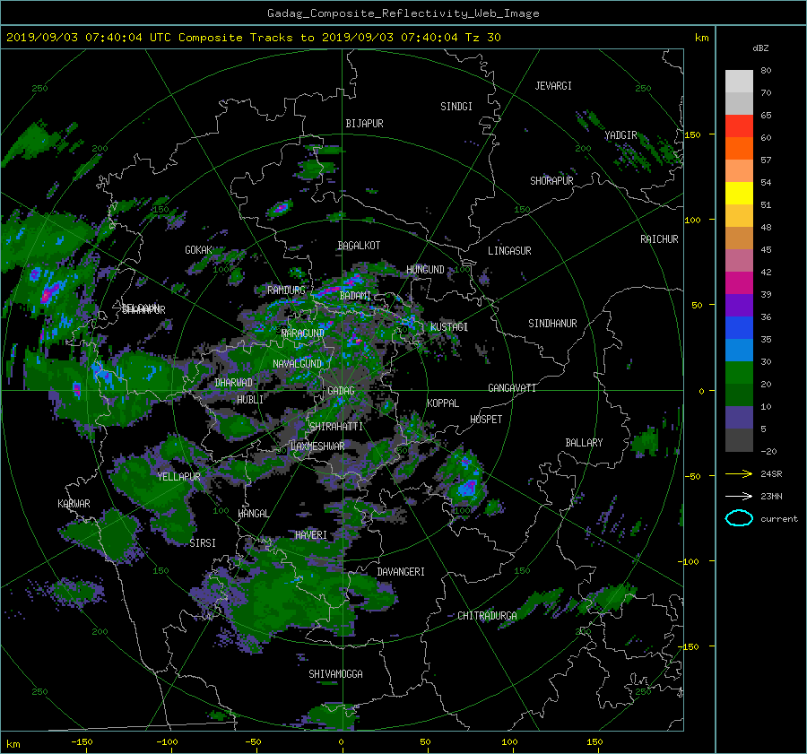Click the 'dBZ' legend heading
807x754 pixels.
pyautogui.click(x=760, y=48)
